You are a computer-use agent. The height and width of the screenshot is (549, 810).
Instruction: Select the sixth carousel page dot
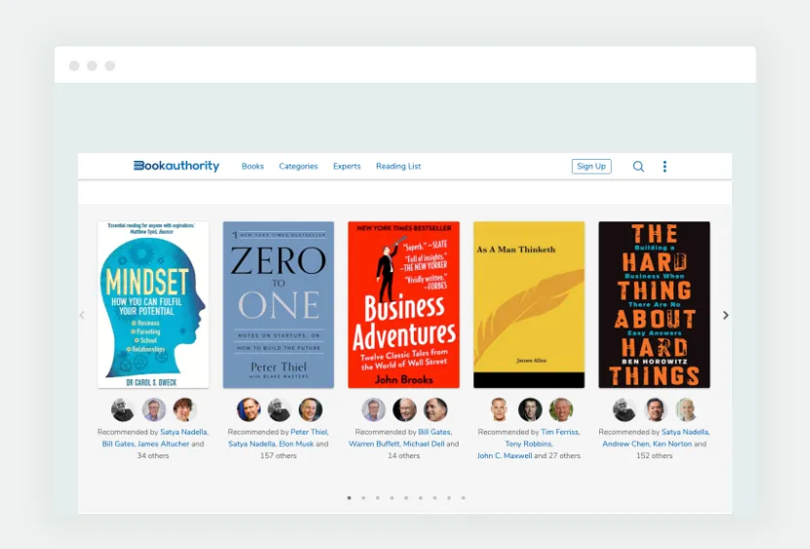pos(421,498)
